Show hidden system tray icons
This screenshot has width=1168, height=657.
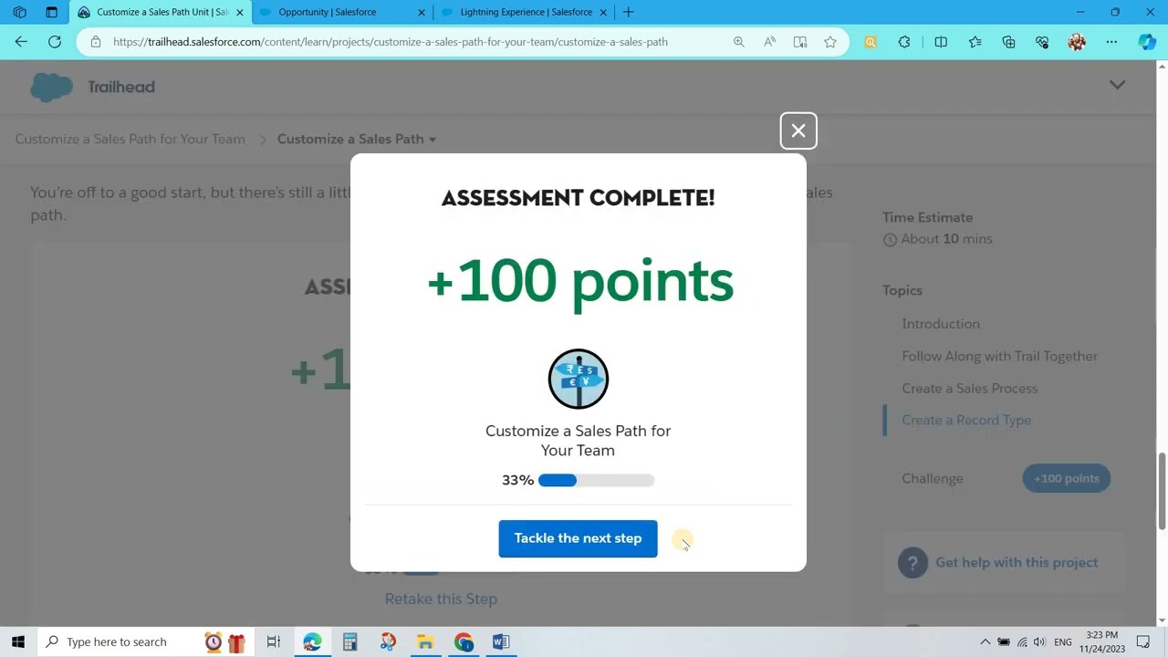coord(985,642)
